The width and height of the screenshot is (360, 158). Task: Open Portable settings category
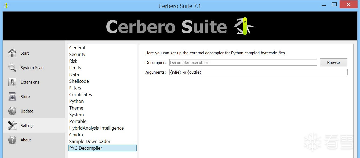103,121
